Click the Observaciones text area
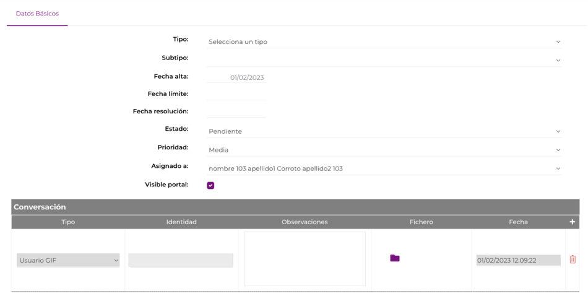588x293 pixels. pos(305,259)
